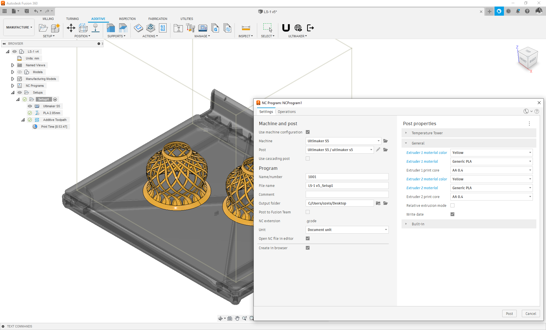The image size is (546, 330).
Task: Click the G1 G2 post process icon
Action: click(x=163, y=28)
